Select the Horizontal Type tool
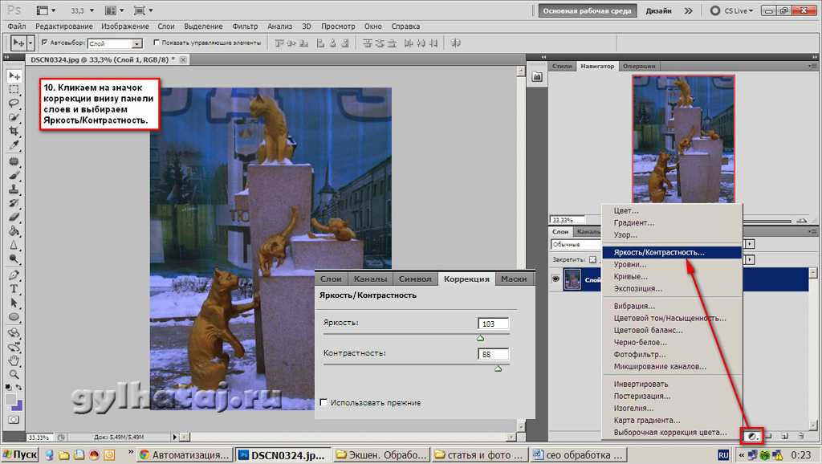The image size is (822, 464). 14,289
